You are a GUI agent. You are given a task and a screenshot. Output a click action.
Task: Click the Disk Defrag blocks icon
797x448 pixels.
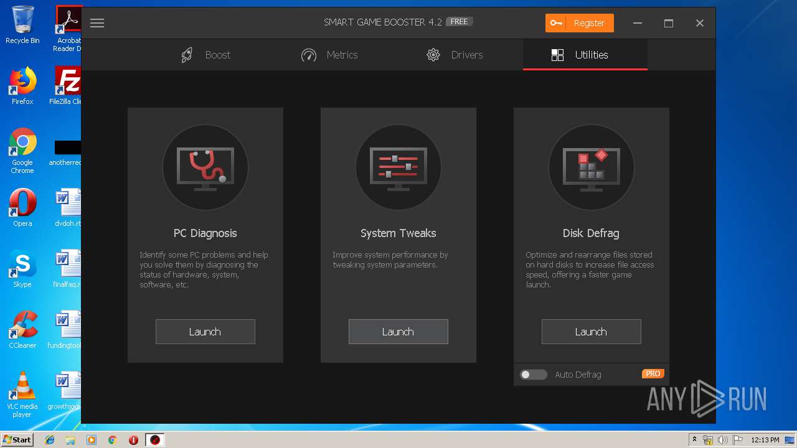pos(592,167)
